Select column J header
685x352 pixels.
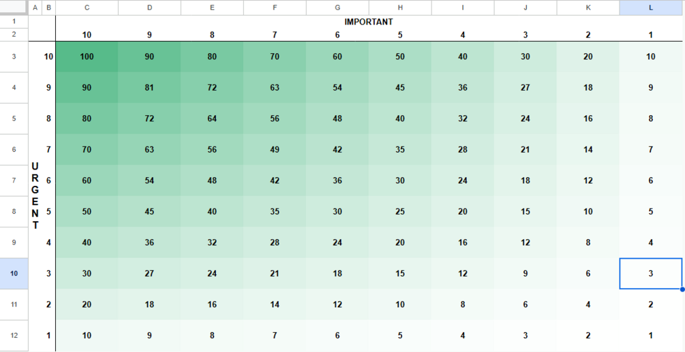[x=525, y=8]
